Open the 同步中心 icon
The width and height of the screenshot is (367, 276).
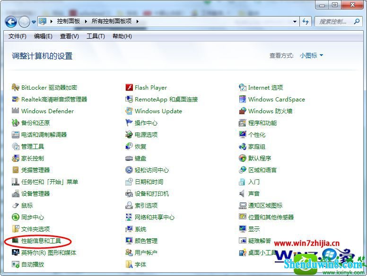point(16,217)
